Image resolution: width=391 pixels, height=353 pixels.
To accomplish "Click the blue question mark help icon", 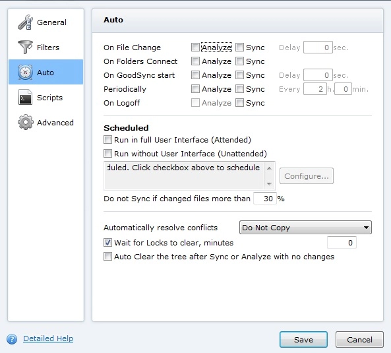I will click(x=12, y=339).
